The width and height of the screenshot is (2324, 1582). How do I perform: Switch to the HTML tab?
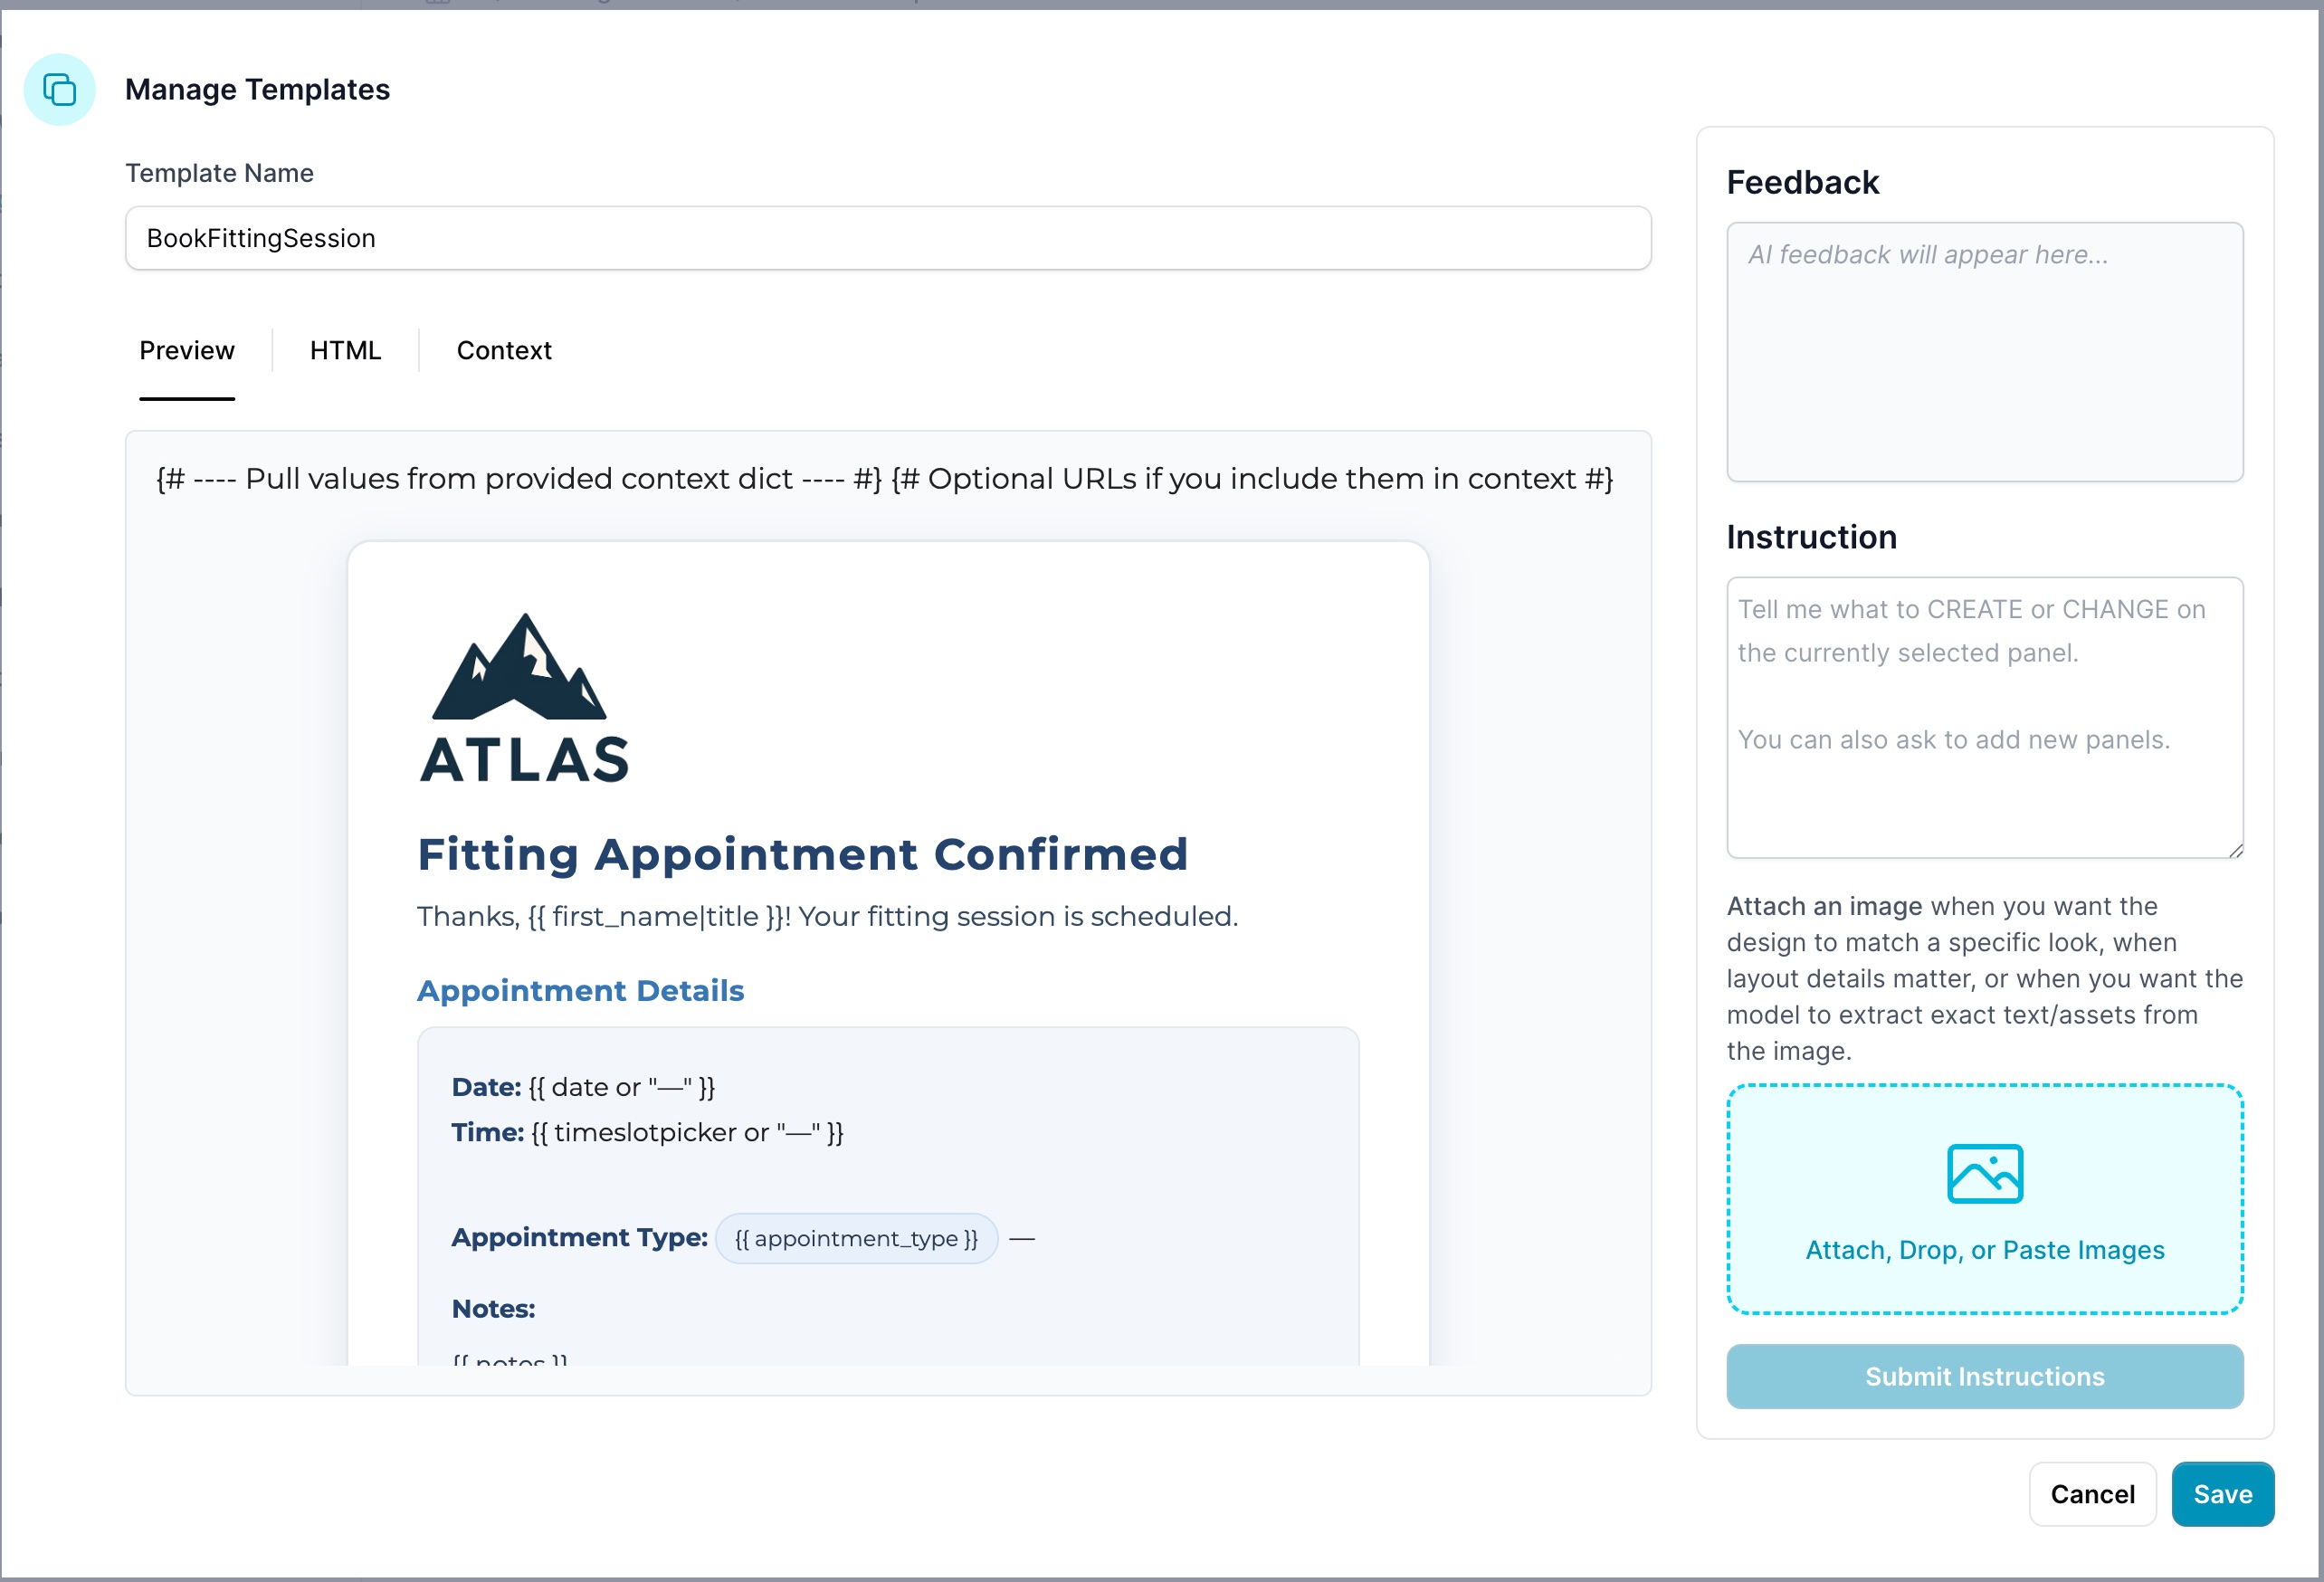[x=345, y=351]
